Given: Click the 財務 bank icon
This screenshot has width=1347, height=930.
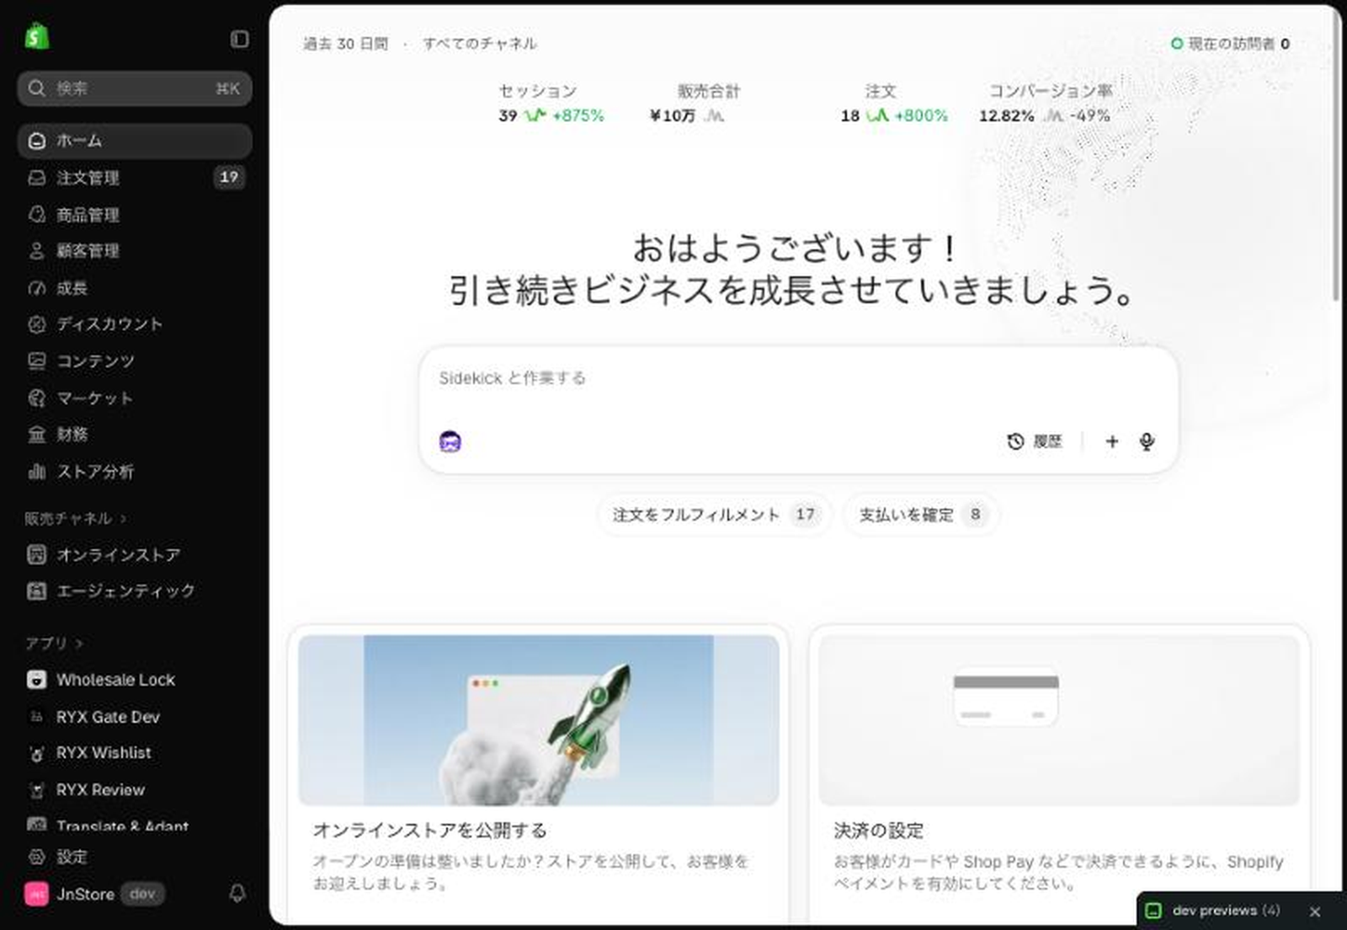Looking at the screenshot, I should [37, 435].
